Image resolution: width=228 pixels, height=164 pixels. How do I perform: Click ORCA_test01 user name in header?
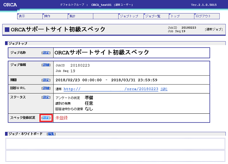(101, 5)
